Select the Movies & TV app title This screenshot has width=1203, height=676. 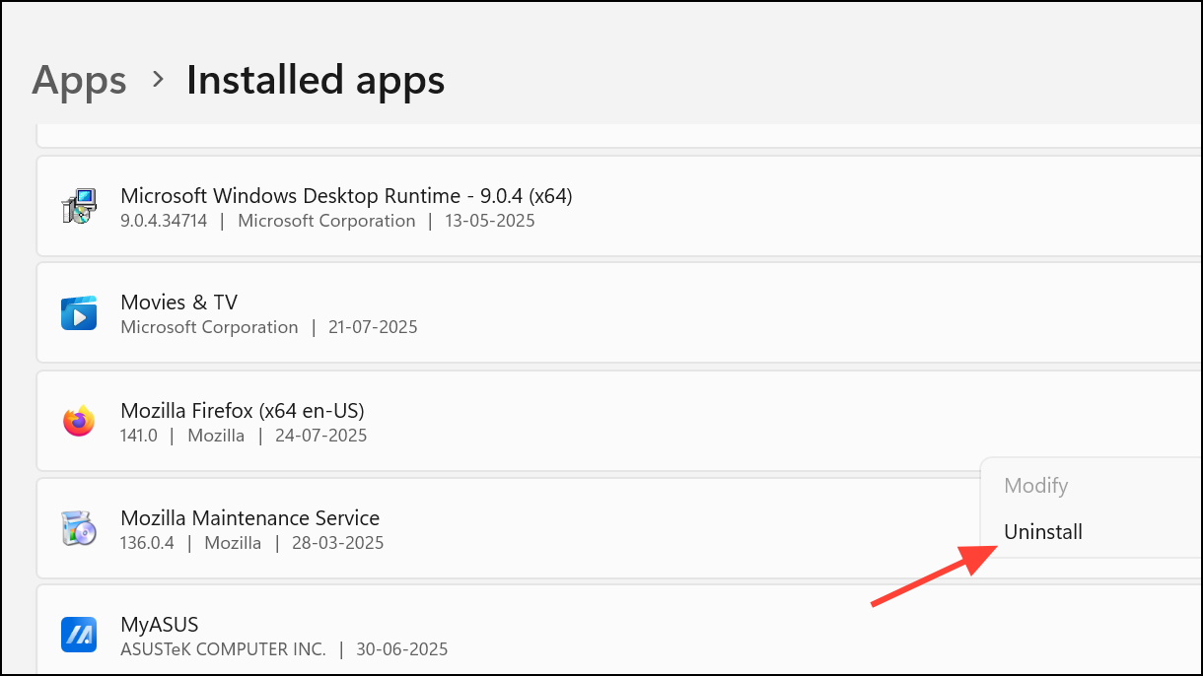coord(179,302)
